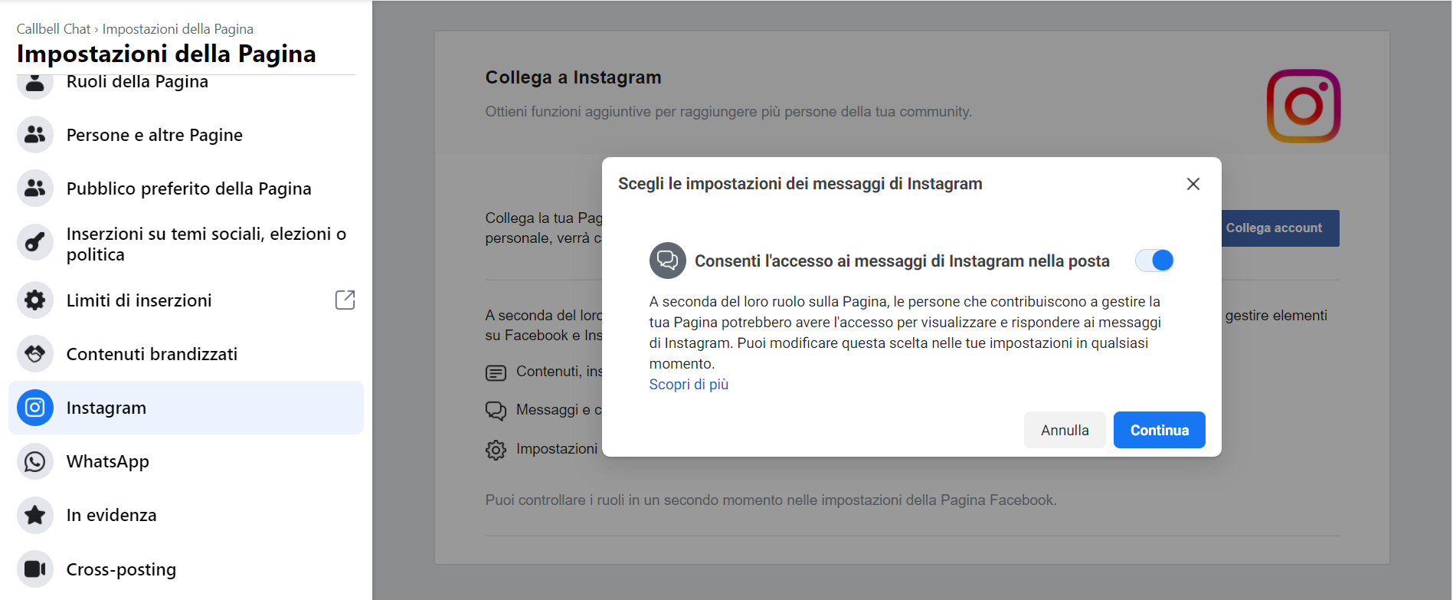Open Inserzioni su temi sociali, elezioni o politica

(x=186, y=244)
